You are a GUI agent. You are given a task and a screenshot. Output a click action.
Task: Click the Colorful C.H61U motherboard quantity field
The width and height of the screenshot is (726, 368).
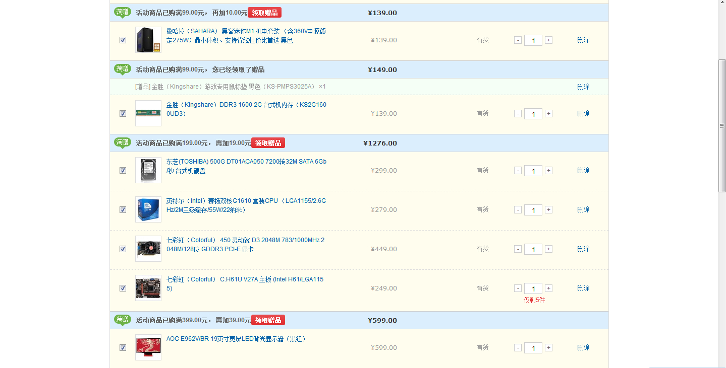(533, 288)
